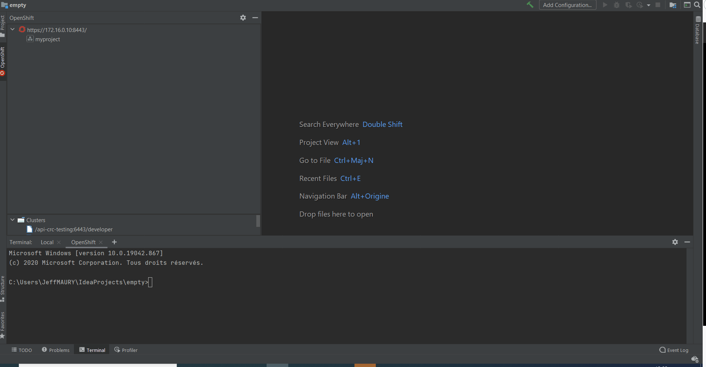Screen dimensions: 706x367
Task: Click the Debug bug icon
Action: (x=617, y=5)
